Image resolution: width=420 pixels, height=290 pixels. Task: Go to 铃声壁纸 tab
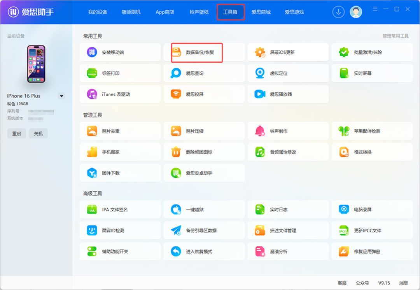[x=199, y=12]
